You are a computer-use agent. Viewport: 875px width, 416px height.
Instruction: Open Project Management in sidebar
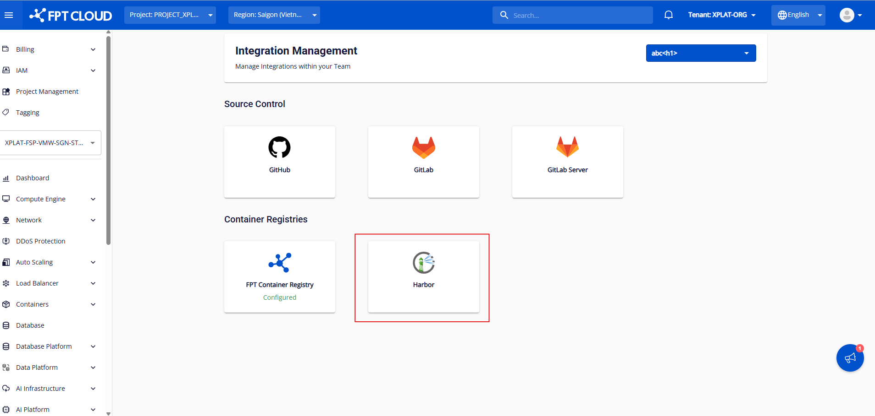[47, 92]
